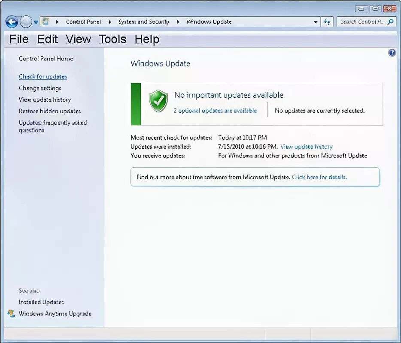Expand the arrow after System and Security
The image size is (401, 343).
coord(178,22)
